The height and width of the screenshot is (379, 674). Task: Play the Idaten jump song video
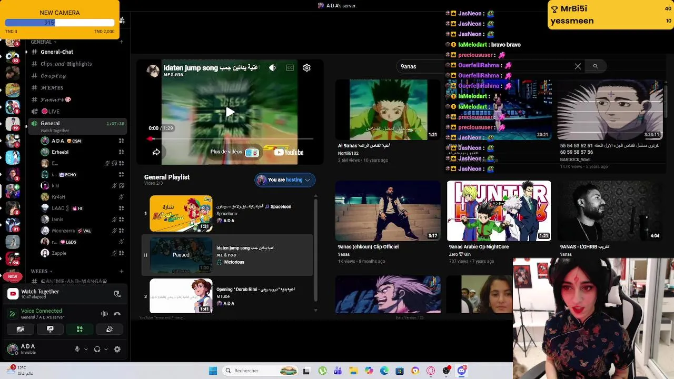coord(230,112)
